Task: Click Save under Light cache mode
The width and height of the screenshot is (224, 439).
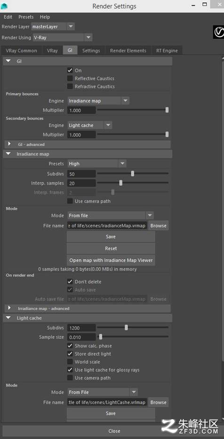Action: point(111,414)
